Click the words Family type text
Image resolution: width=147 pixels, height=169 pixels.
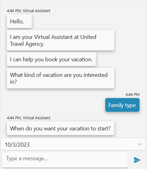click(122, 105)
